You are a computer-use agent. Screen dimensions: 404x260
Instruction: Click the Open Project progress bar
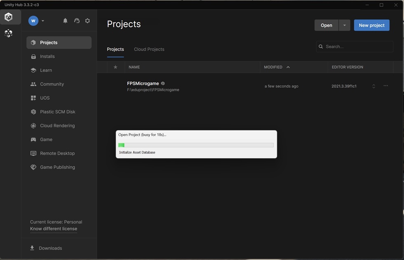pyautogui.click(x=196, y=145)
